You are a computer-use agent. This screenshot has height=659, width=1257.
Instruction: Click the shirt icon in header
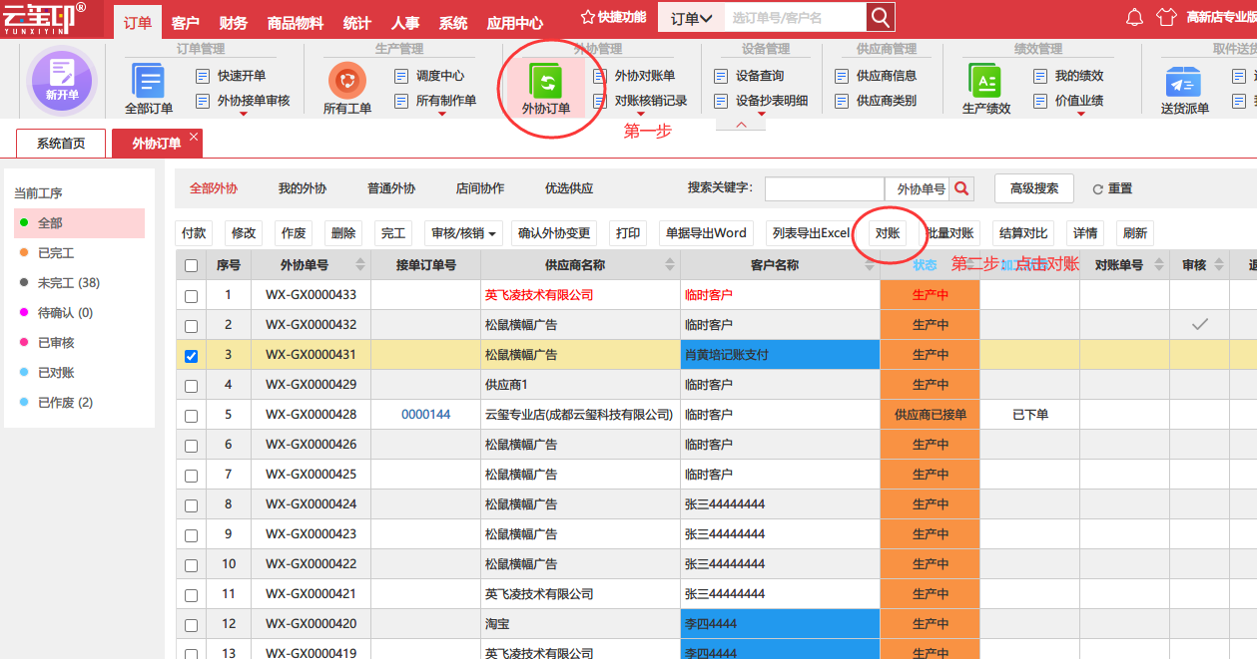(1166, 17)
